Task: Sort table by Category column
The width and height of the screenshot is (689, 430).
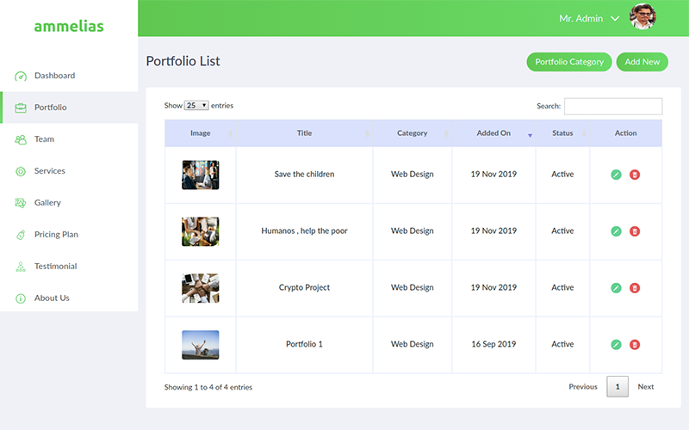Action: 413,133
